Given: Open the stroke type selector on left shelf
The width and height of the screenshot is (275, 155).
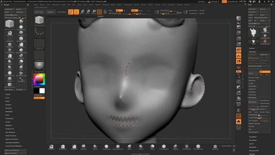Looking at the screenshot, I should pyautogui.click(x=39, y=33).
